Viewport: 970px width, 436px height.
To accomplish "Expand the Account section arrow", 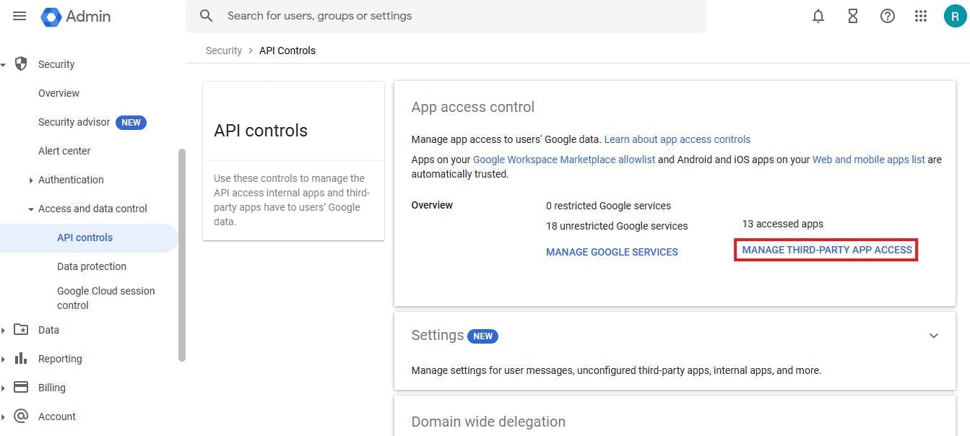I will [3, 417].
